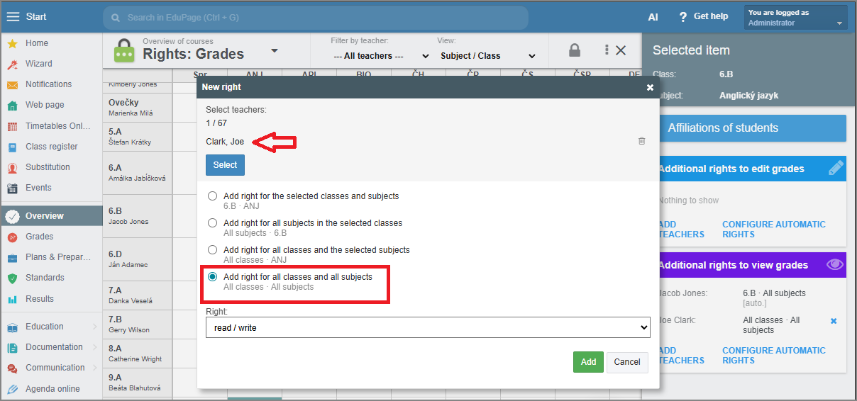Click the pencil icon on edit grades panel
Viewport: 857px width, 401px height.
pyautogui.click(x=836, y=169)
